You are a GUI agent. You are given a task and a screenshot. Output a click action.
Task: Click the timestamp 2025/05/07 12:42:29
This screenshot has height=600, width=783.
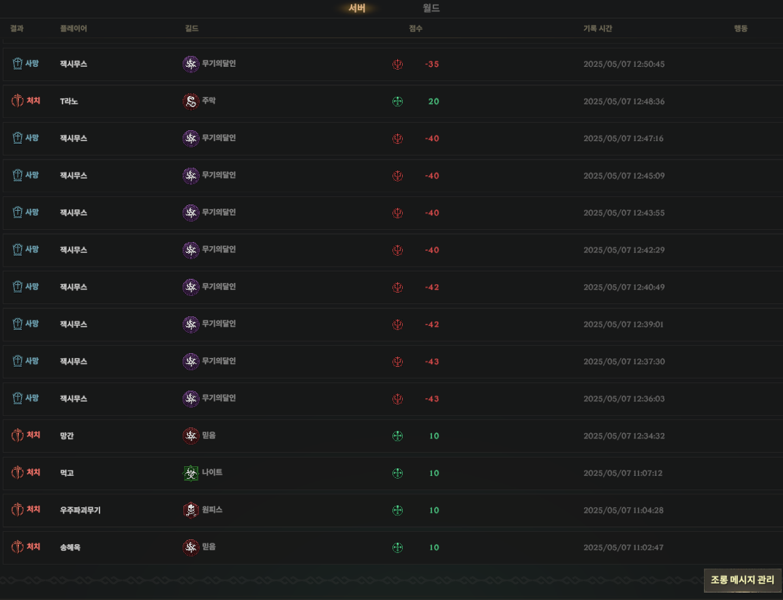click(624, 250)
